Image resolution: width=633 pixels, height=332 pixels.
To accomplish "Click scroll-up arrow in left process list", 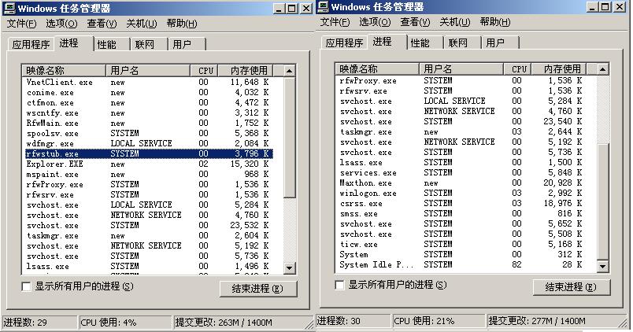I will tap(289, 71).
